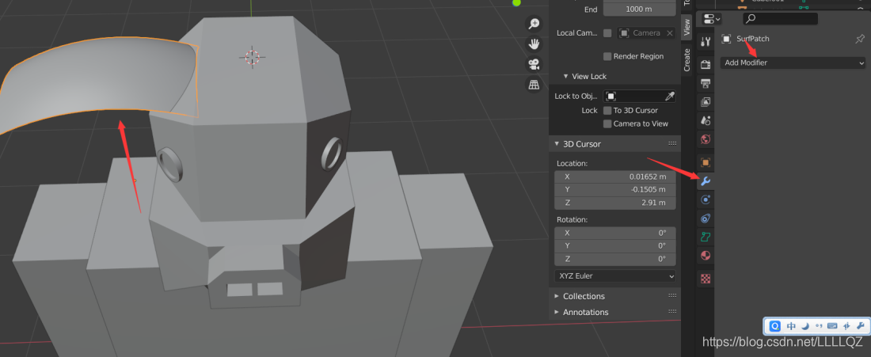Click the 3D Cursor Rotation Z field
The width and height of the screenshot is (871, 357).
tap(615, 259)
